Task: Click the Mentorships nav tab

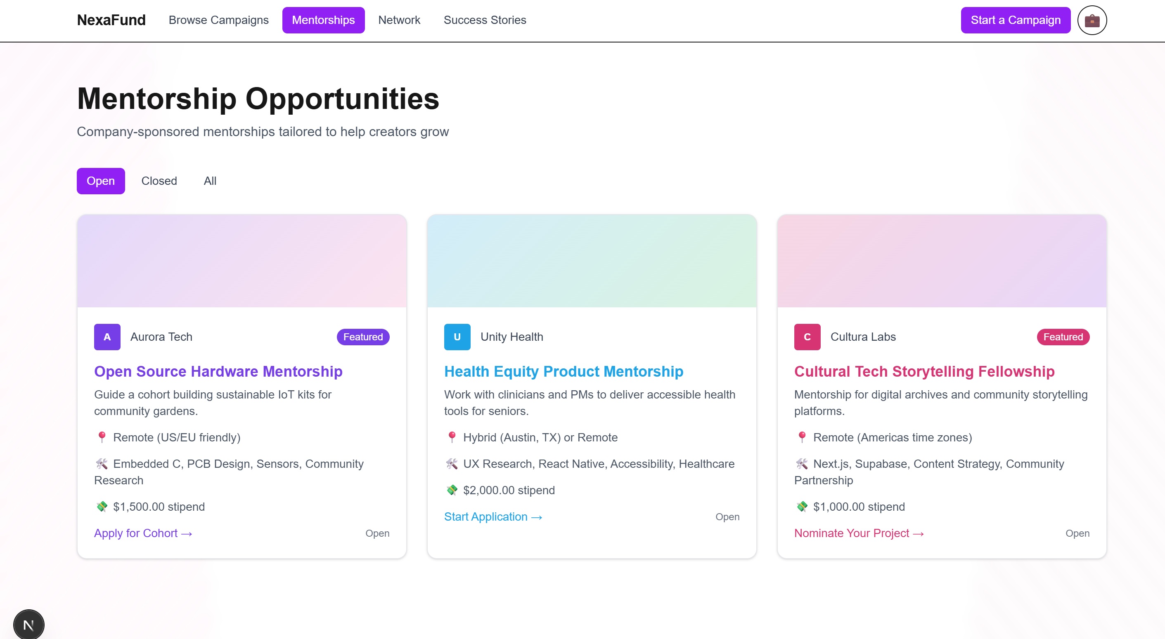Action: tap(323, 20)
